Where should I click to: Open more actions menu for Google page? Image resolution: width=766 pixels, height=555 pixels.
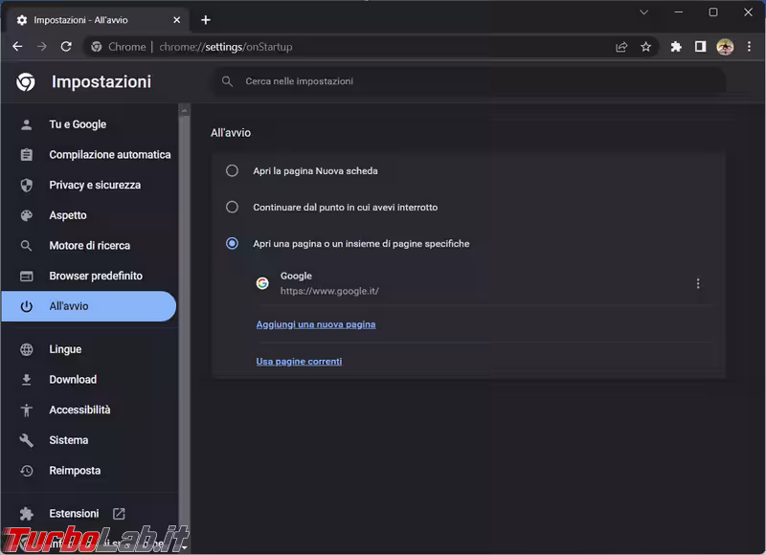698,283
